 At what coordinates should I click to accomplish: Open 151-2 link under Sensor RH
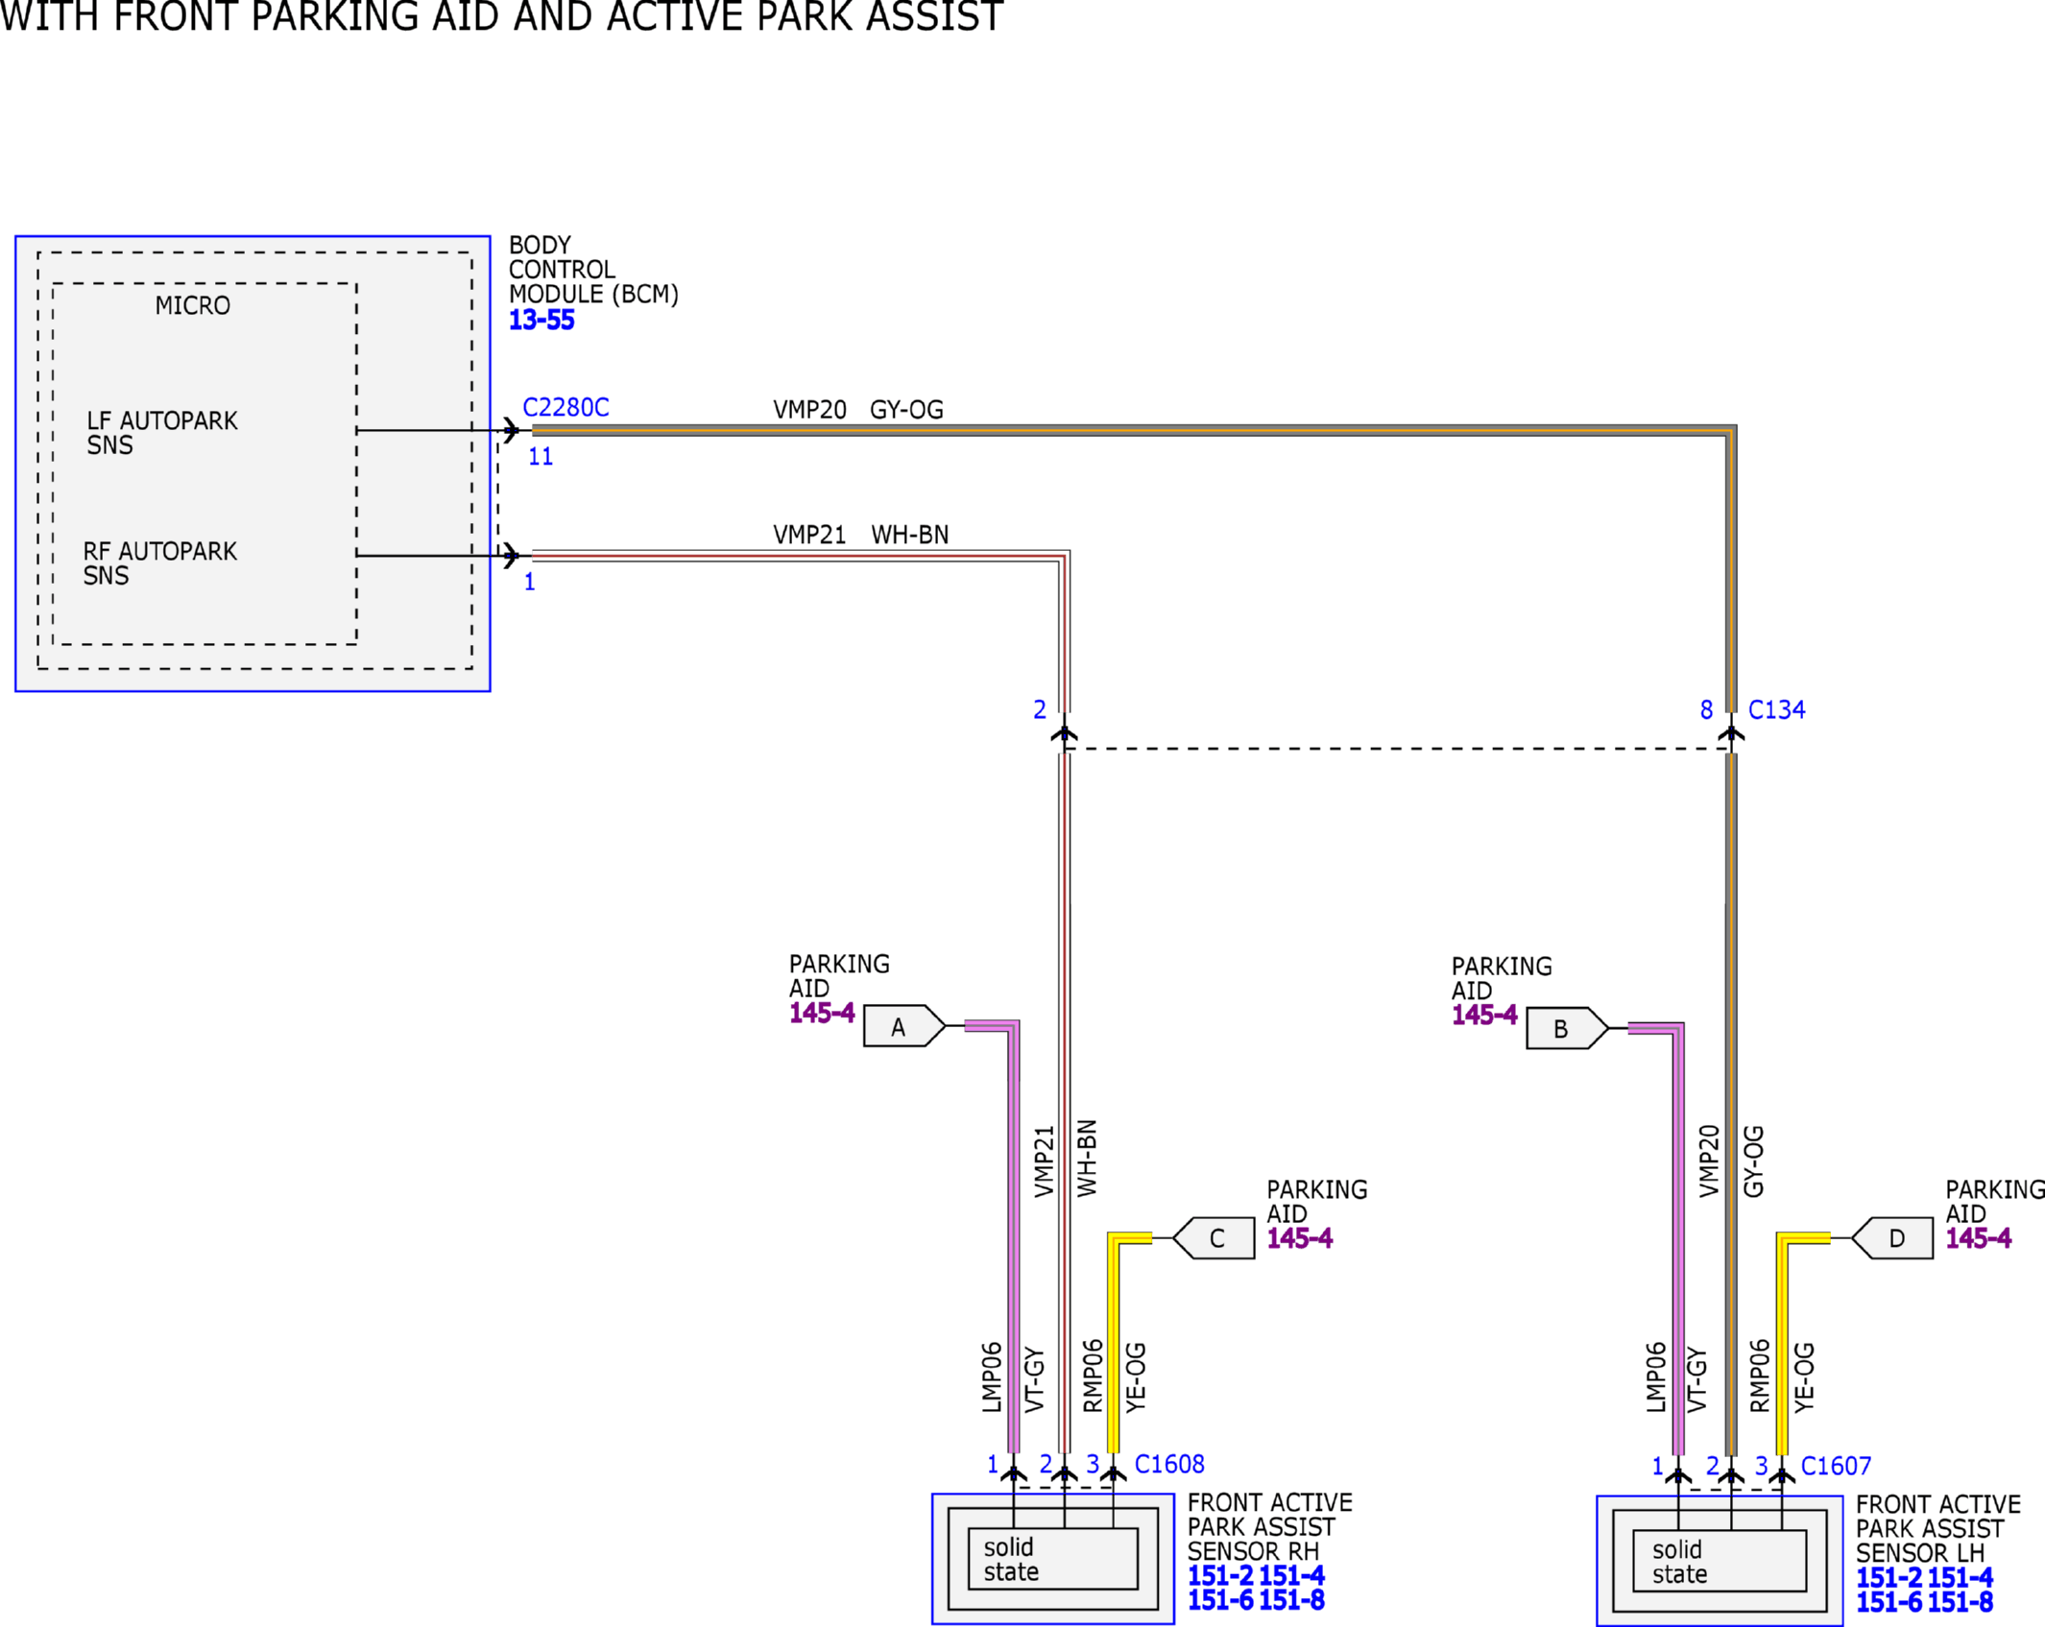[1220, 1575]
